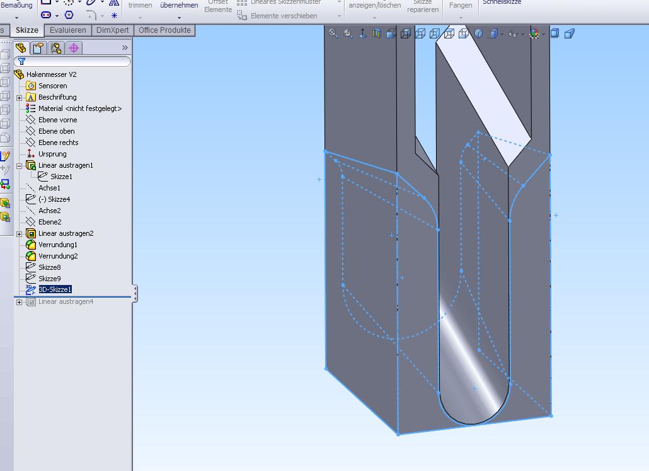Select (-) Skizze4 in the tree
Viewport: 649px width, 471px height.
point(54,199)
